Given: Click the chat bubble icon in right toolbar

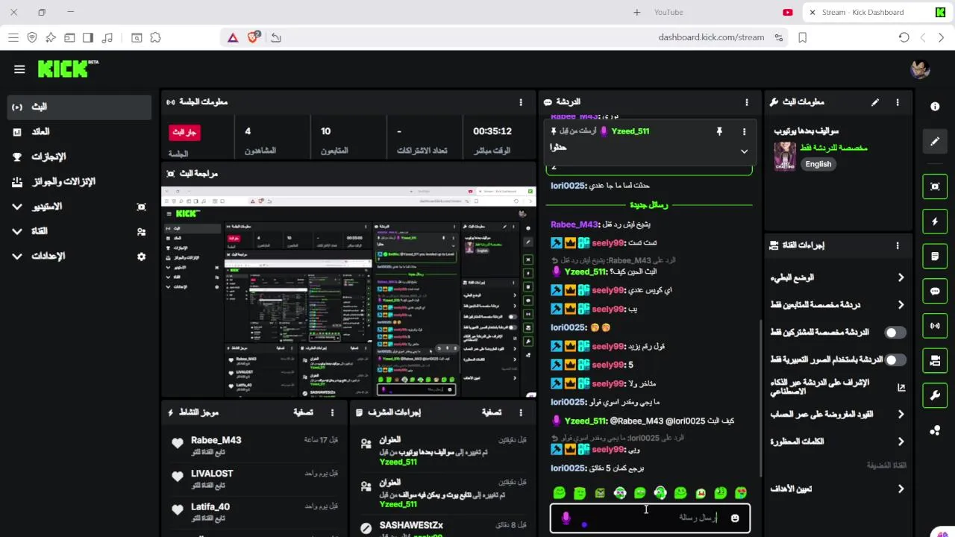Looking at the screenshot, I should 935,291.
